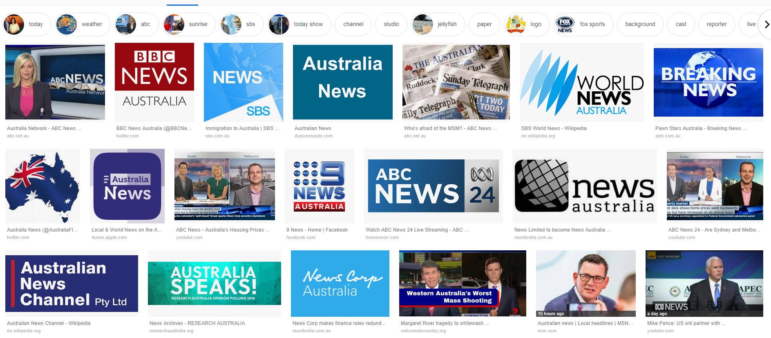Open 'Who's afraid of the MSM?' link
The width and height of the screenshot is (771, 338).
(x=450, y=128)
